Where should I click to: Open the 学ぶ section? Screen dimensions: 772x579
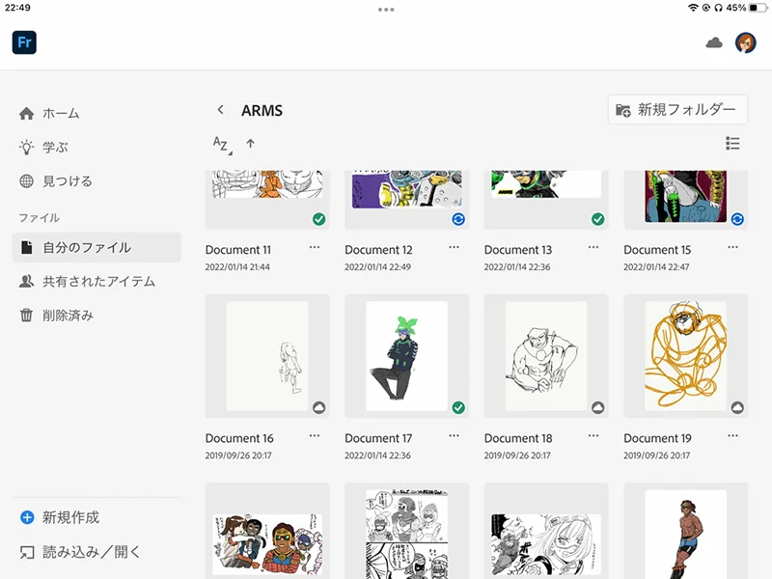pos(55,148)
